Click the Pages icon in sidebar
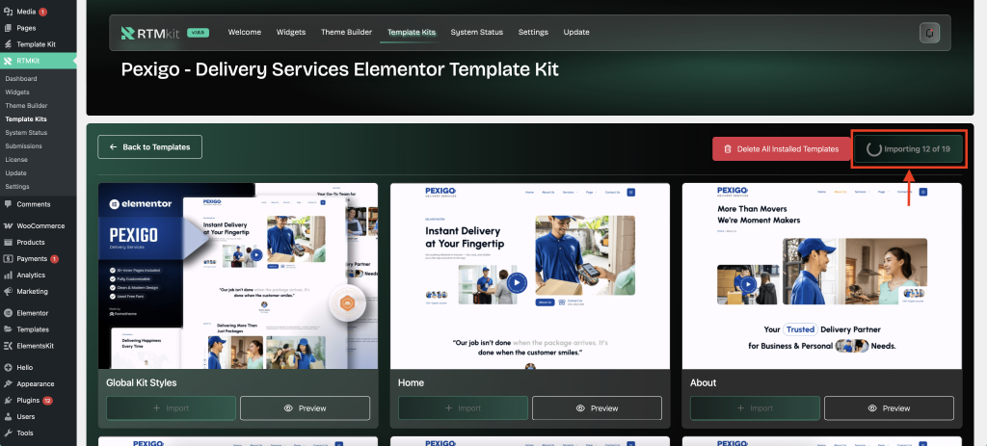Screen dimensions: 987x446 [x=8, y=28]
